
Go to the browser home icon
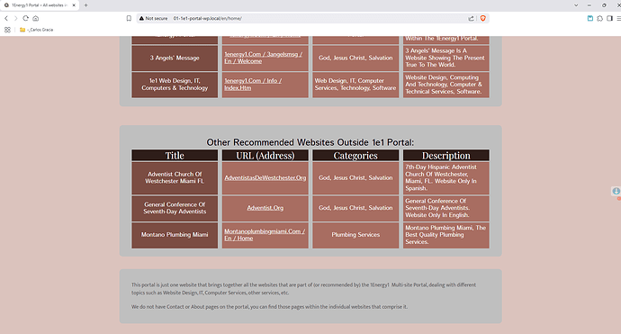point(36,18)
